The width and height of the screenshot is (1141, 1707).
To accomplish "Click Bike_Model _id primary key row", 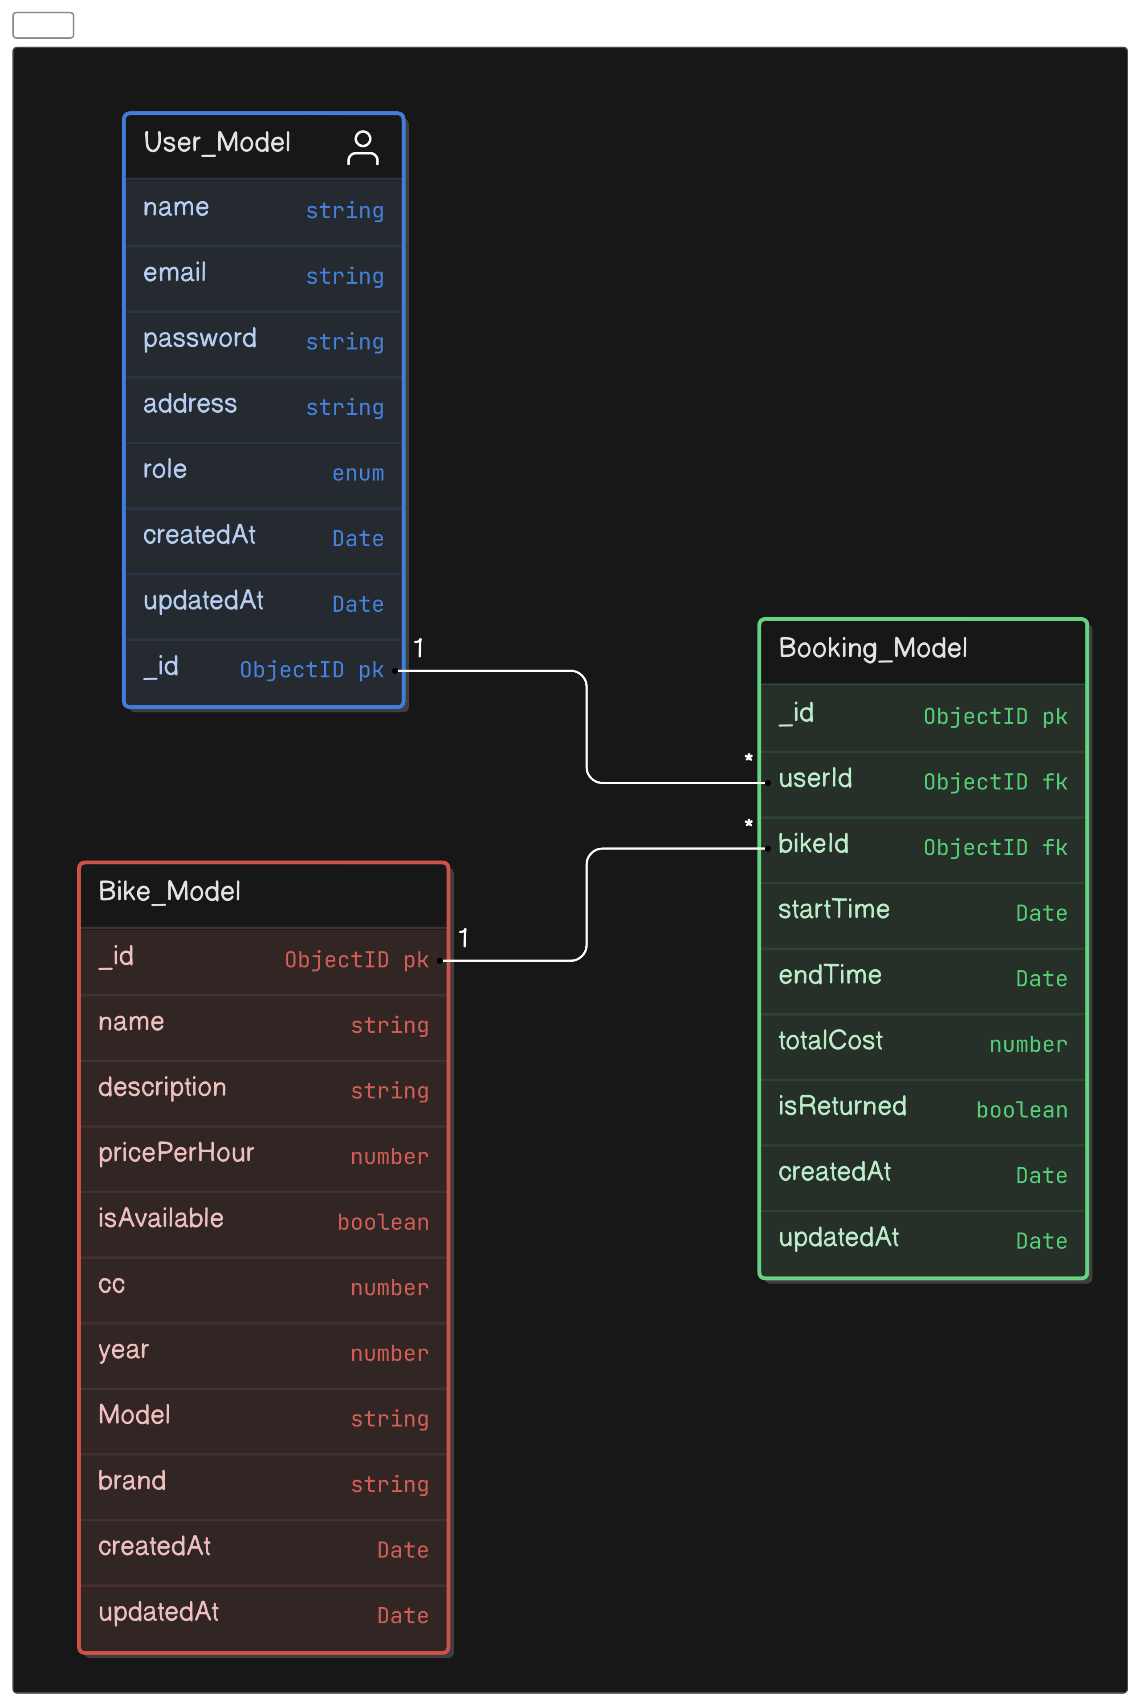I will tap(263, 958).
